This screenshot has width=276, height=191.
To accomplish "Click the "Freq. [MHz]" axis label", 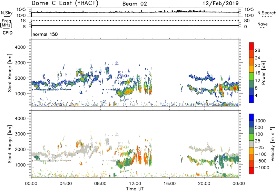I will 6,23.
